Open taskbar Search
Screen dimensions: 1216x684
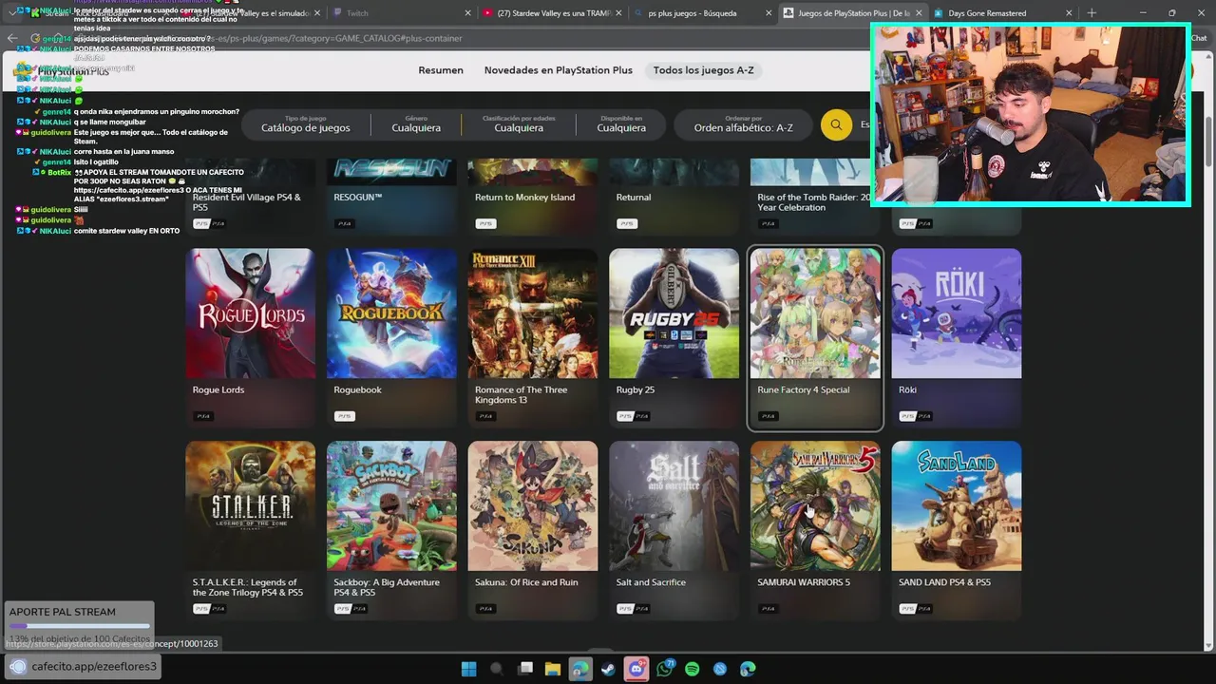(496, 669)
